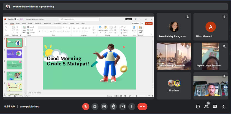Click the 29 others participant tile
This screenshot has width=231, height=114.
click(x=174, y=86)
